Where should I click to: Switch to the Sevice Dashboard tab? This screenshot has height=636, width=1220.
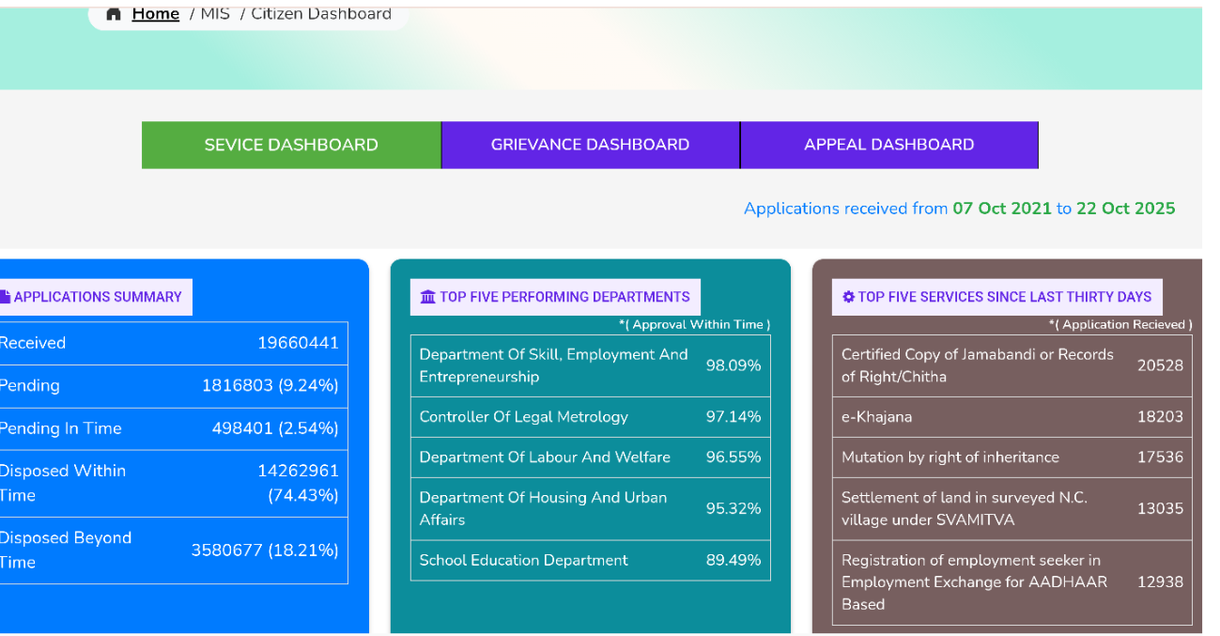[291, 145]
